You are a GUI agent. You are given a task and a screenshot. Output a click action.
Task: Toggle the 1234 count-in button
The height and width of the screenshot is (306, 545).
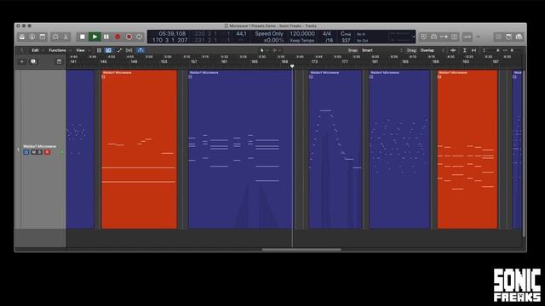pyautogui.click(x=468, y=37)
